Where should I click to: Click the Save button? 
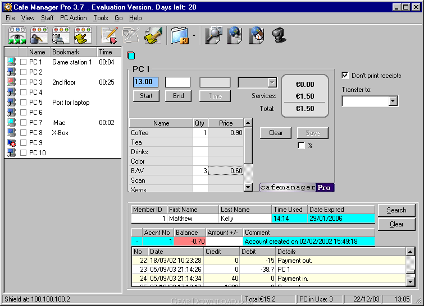tap(313, 133)
